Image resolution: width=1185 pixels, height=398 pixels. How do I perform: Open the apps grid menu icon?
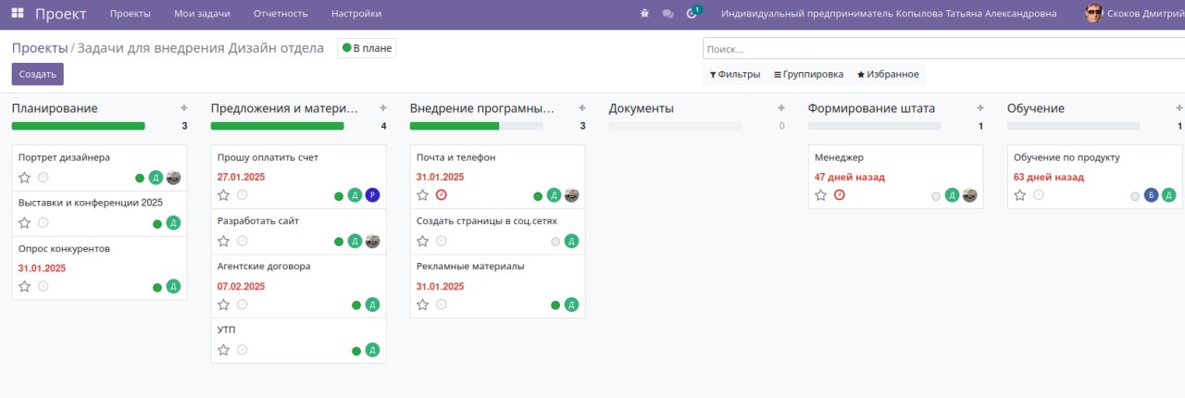pos(17,14)
